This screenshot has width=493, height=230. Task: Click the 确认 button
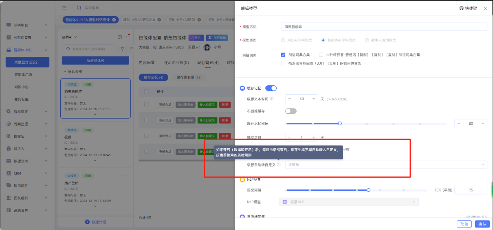(482, 224)
